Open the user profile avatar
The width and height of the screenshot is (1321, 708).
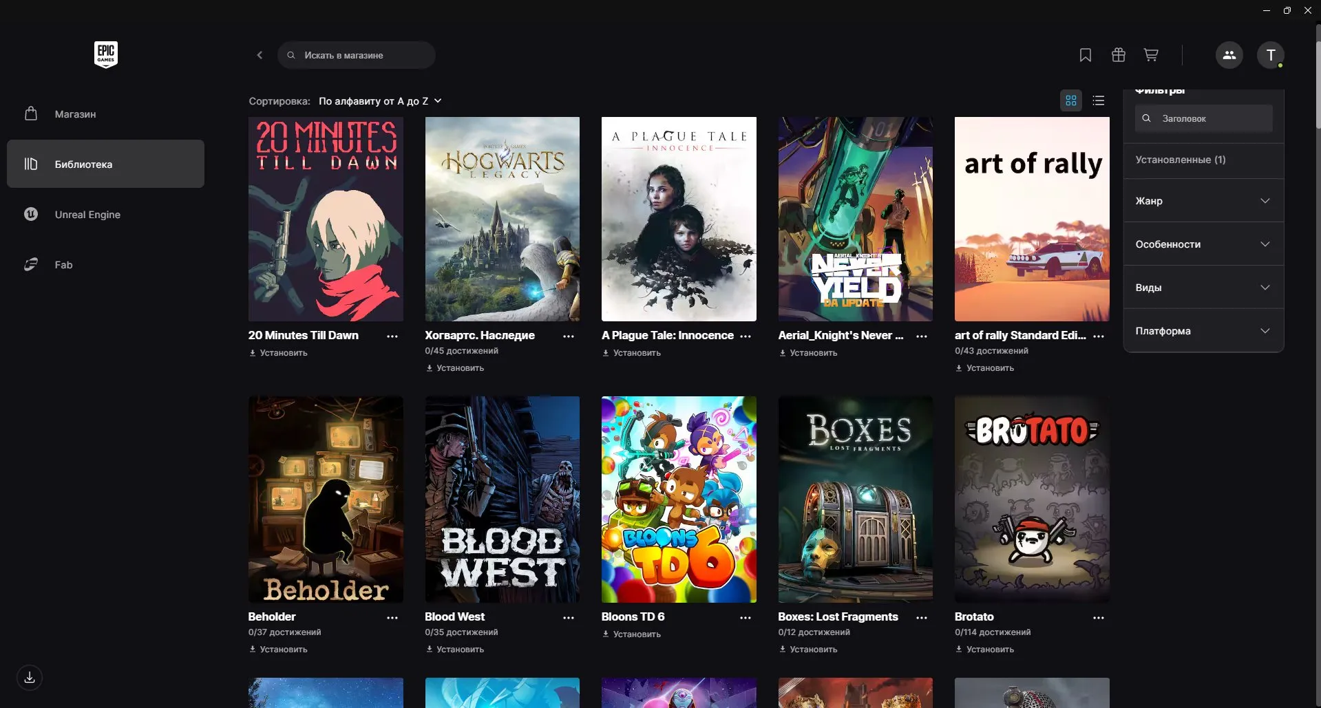[x=1270, y=55]
